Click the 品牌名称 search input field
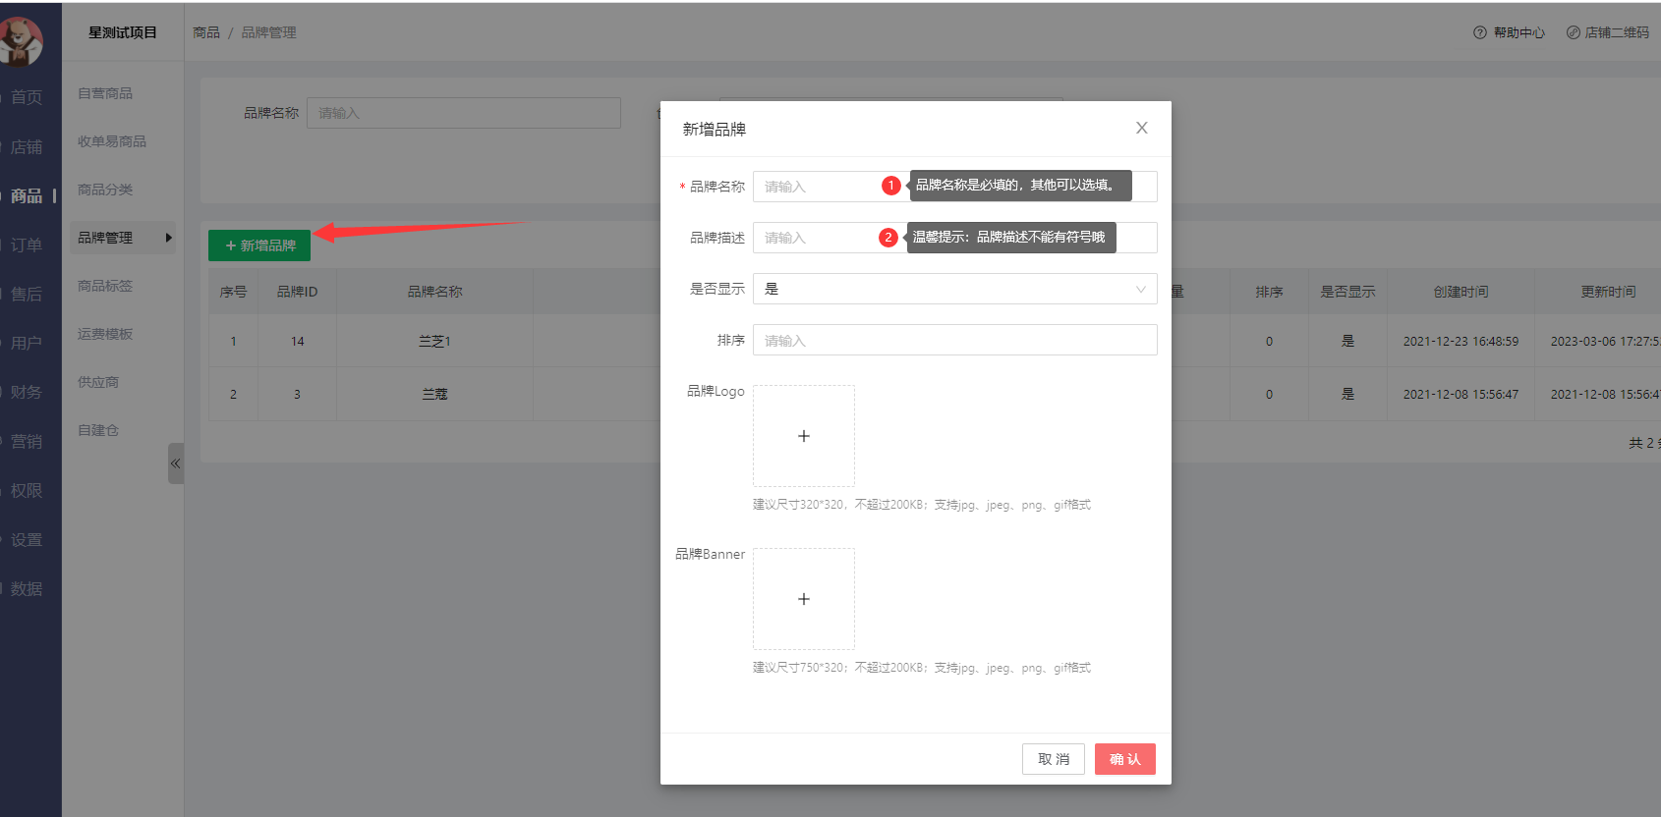 (463, 113)
